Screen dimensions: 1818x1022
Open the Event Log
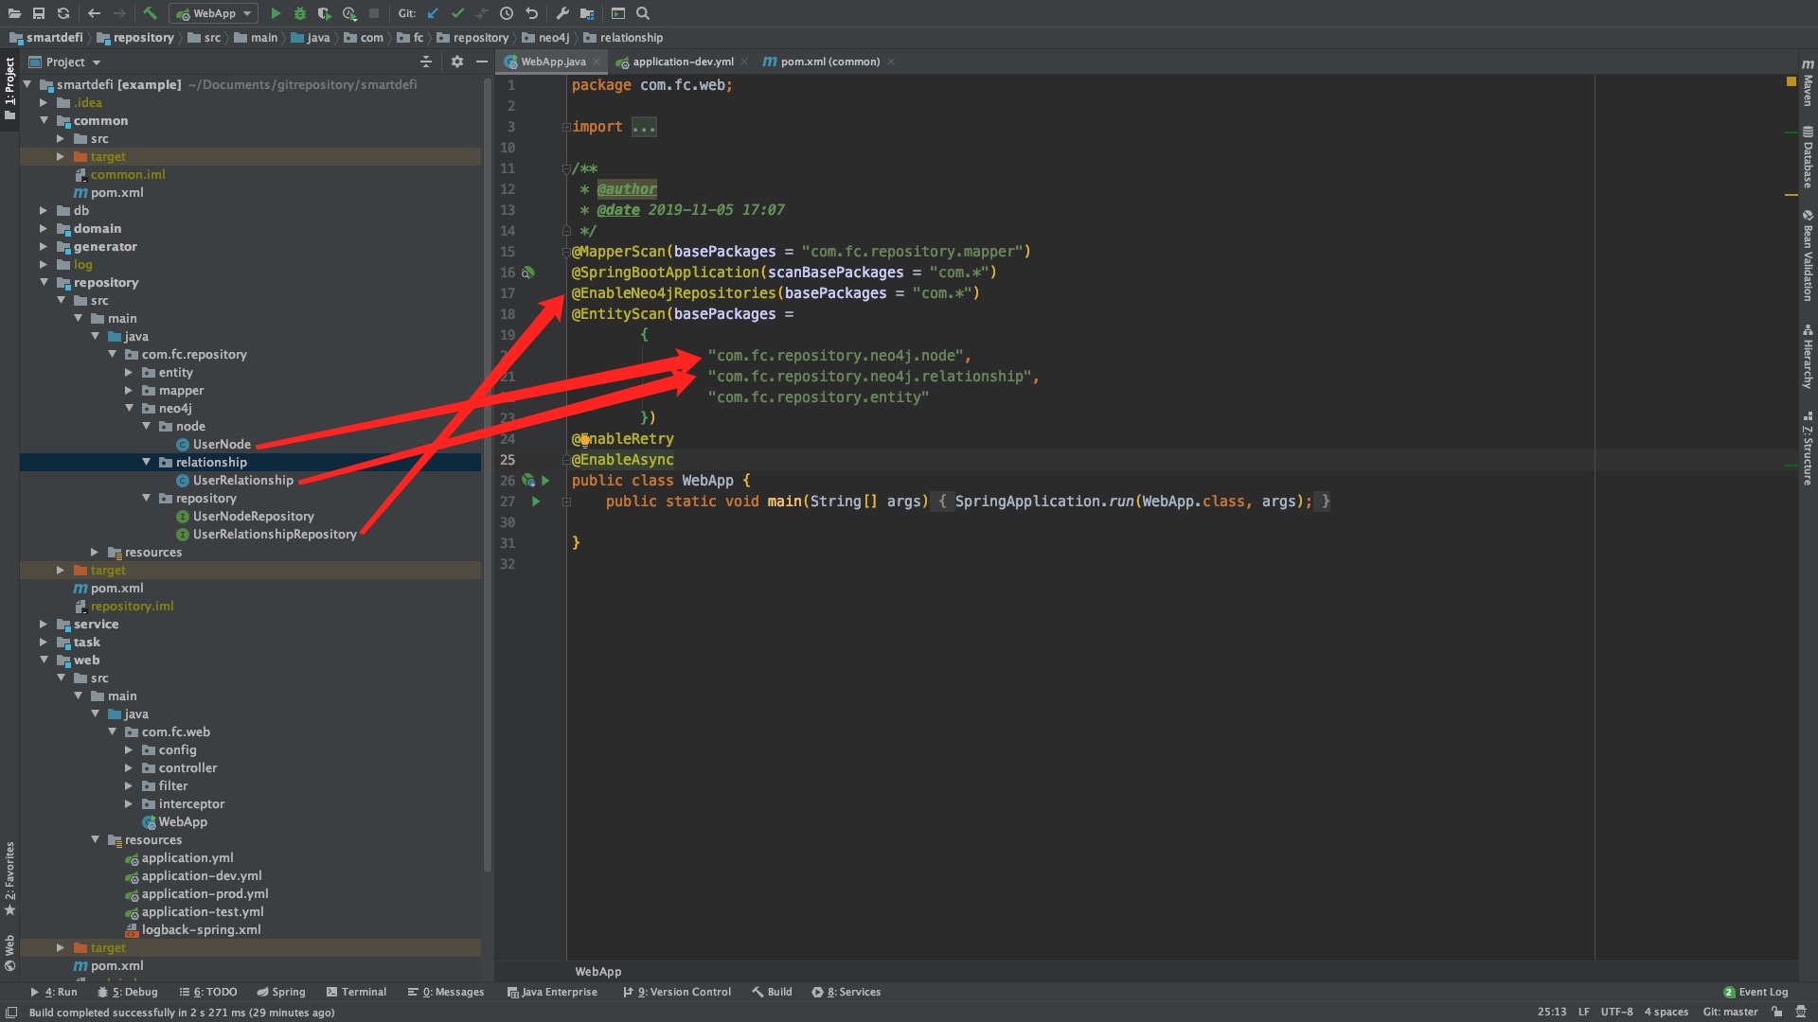coord(1756,992)
